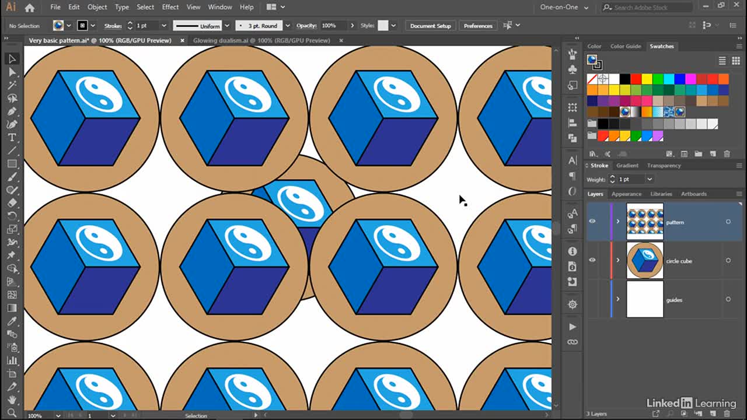Hide the pattern layer
This screenshot has height=420, width=747.
[592, 222]
